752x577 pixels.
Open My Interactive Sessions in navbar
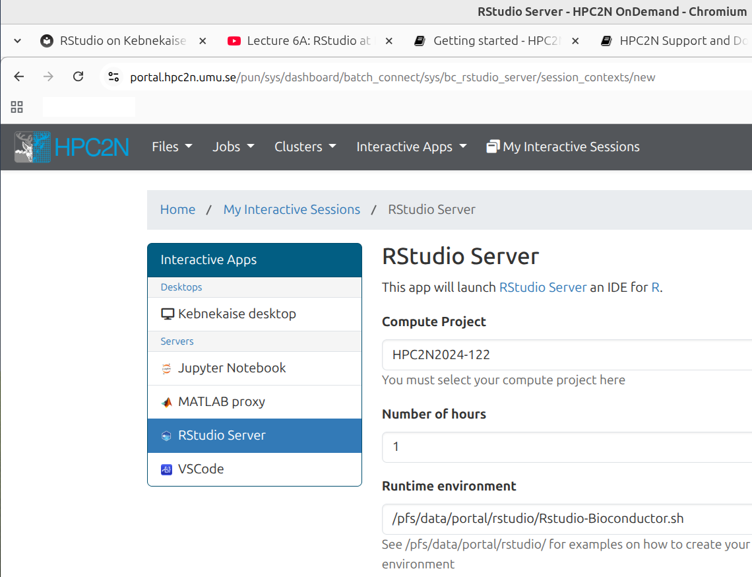(563, 147)
